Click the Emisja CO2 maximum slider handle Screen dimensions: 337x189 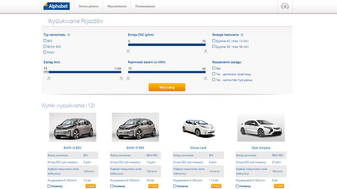(206, 51)
